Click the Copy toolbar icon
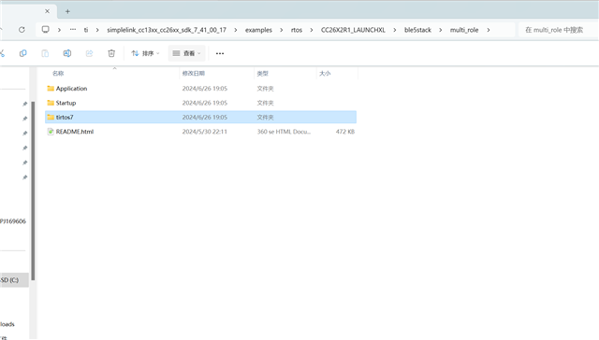 (x=22, y=53)
